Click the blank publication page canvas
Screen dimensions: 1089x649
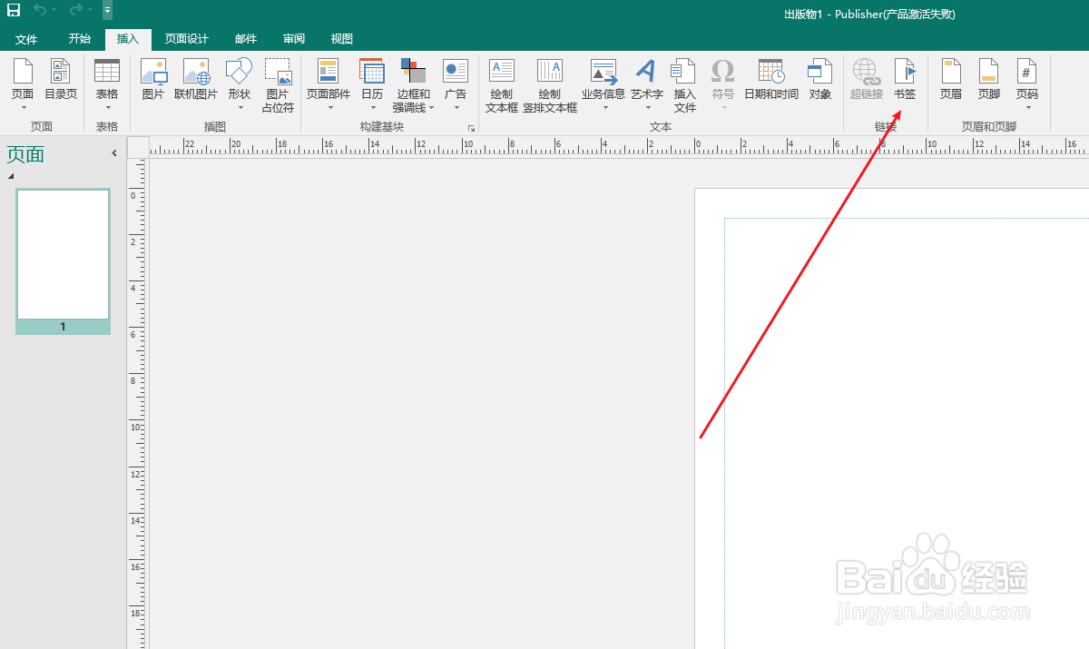pyautogui.click(x=892, y=418)
